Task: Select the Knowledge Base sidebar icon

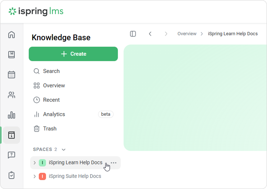Action: point(11,135)
